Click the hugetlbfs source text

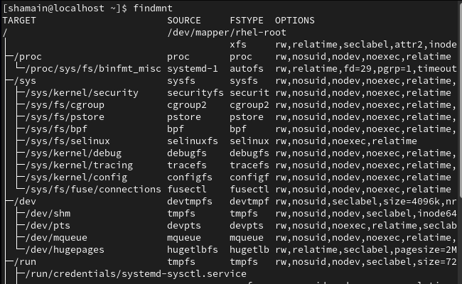pyautogui.click(x=193, y=250)
